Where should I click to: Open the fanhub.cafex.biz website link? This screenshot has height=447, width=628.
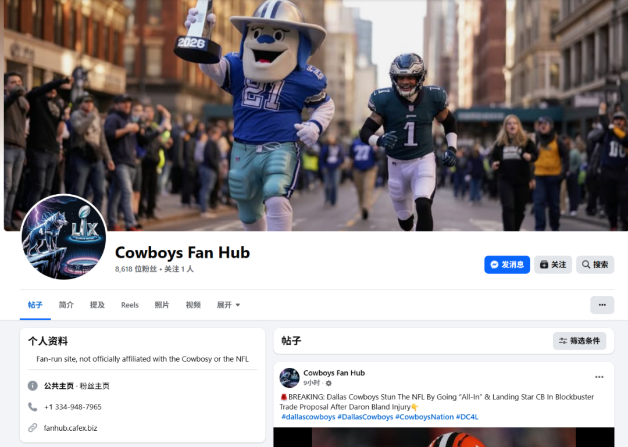[x=70, y=428]
